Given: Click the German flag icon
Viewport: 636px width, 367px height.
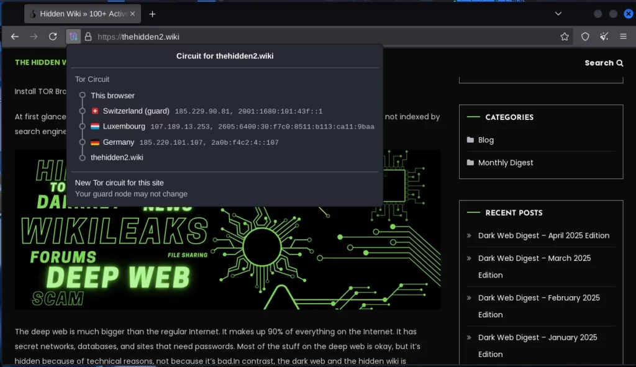Looking at the screenshot, I should tap(95, 142).
